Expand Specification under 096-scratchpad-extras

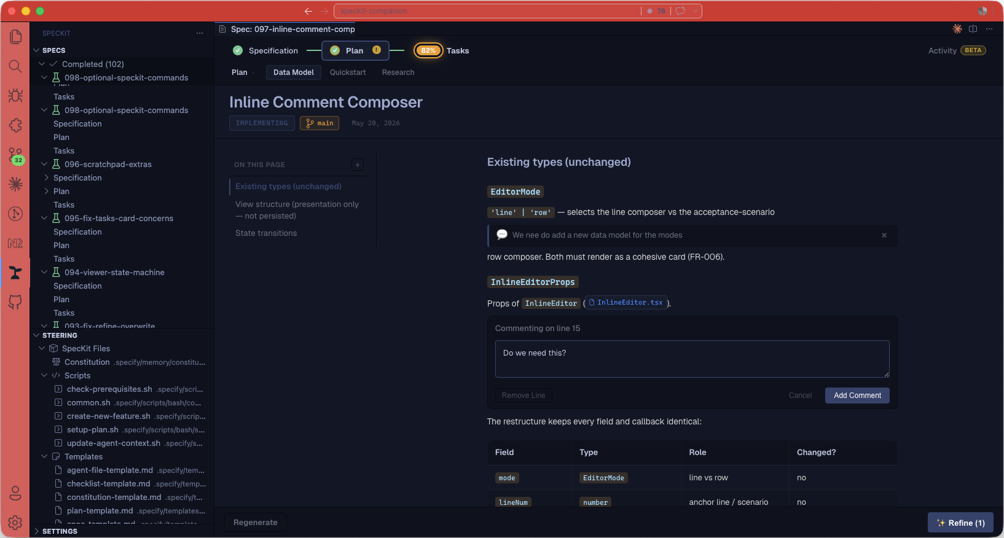click(x=47, y=177)
